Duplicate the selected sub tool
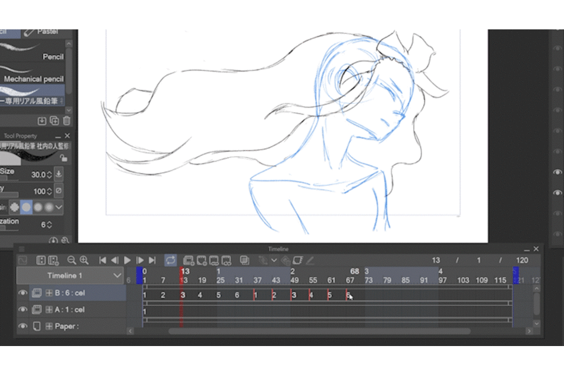Image resolution: width=564 pixels, height=376 pixels. (x=54, y=121)
